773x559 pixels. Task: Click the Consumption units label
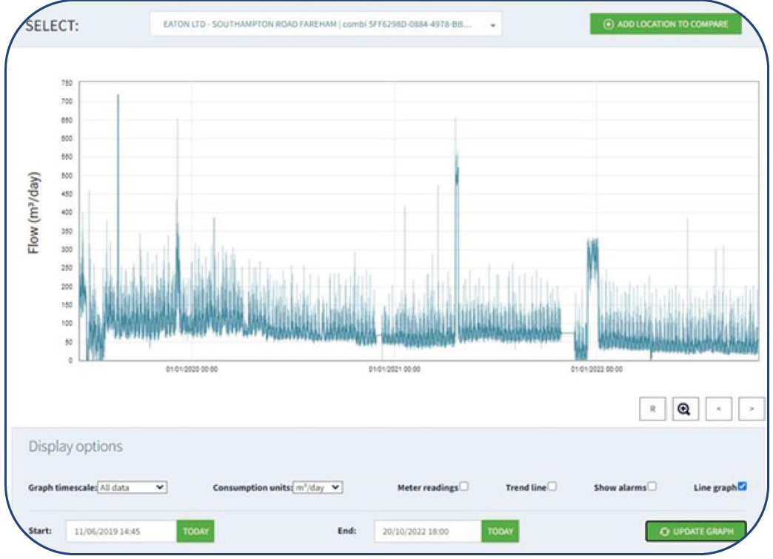(252, 487)
